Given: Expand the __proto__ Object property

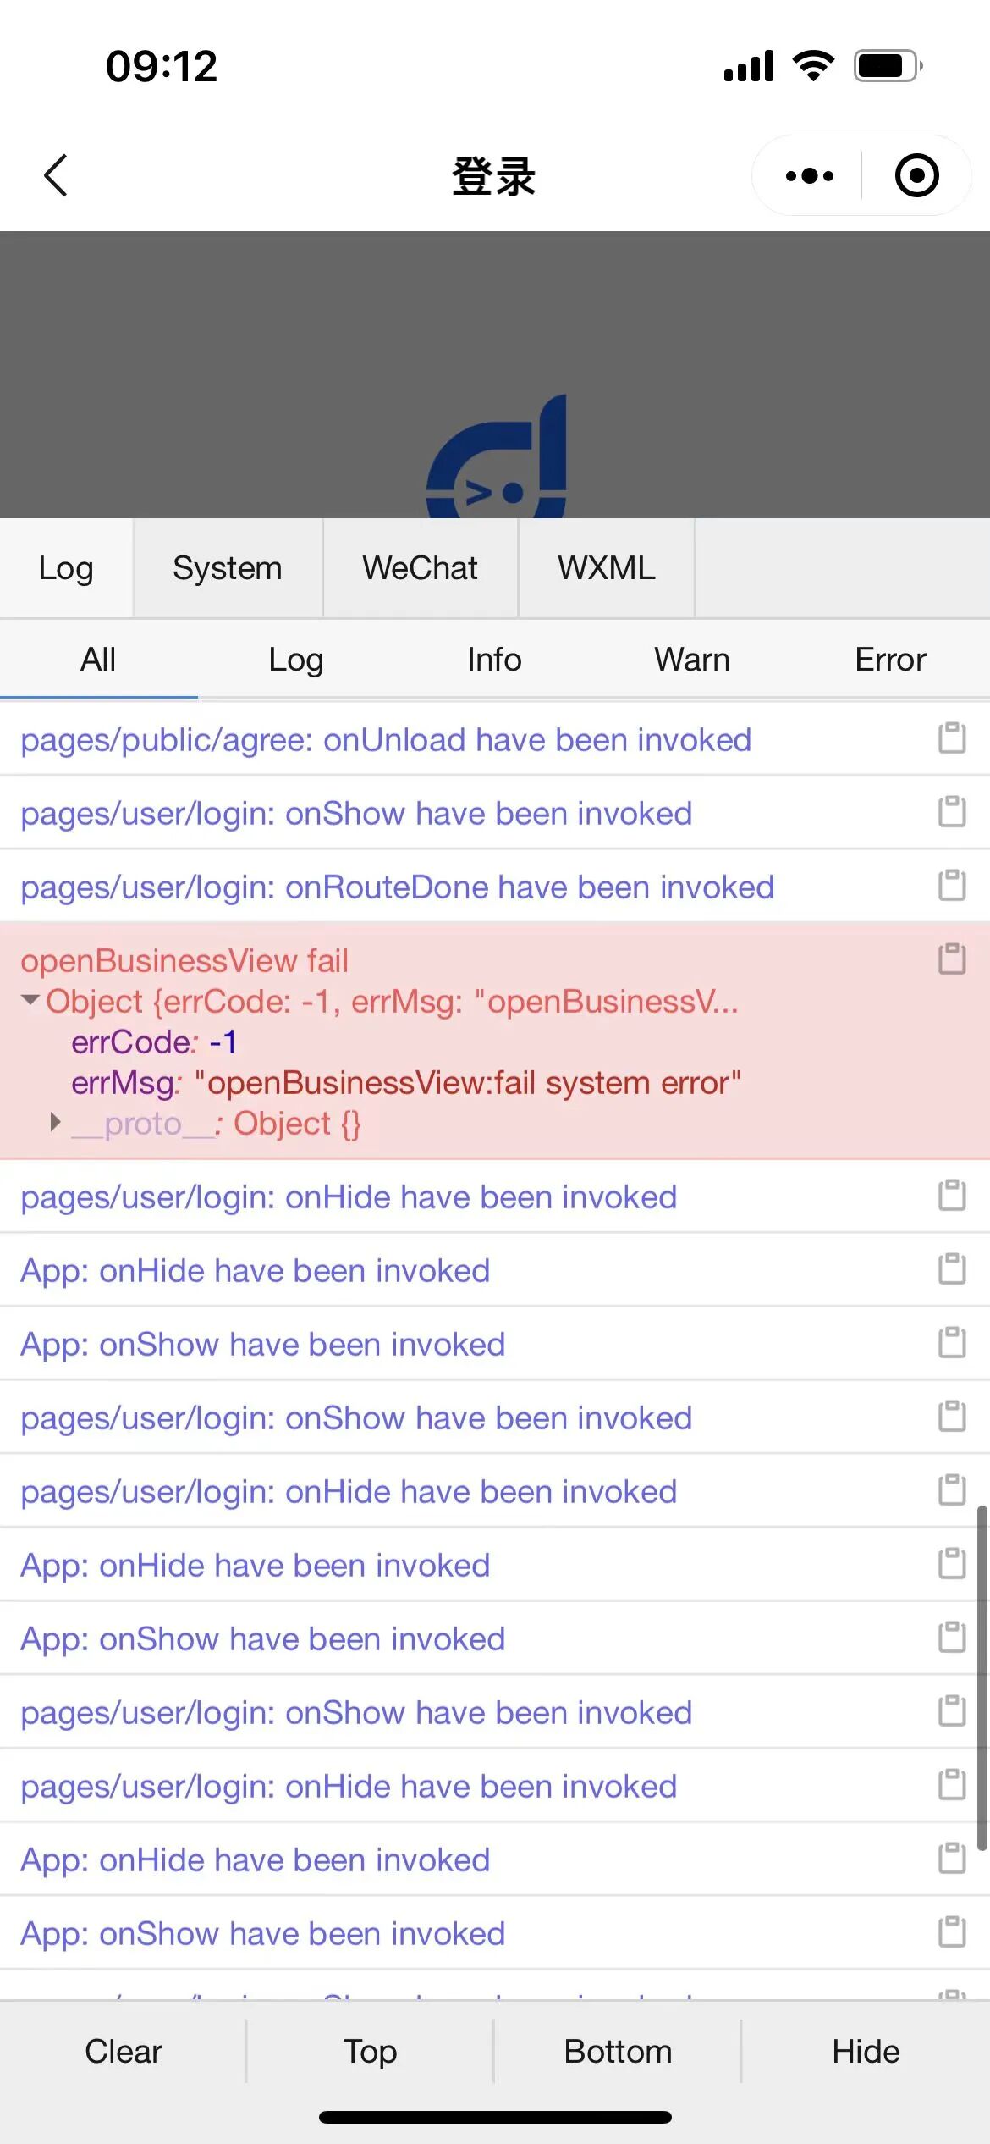Looking at the screenshot, I should [x=56, y=1123].
